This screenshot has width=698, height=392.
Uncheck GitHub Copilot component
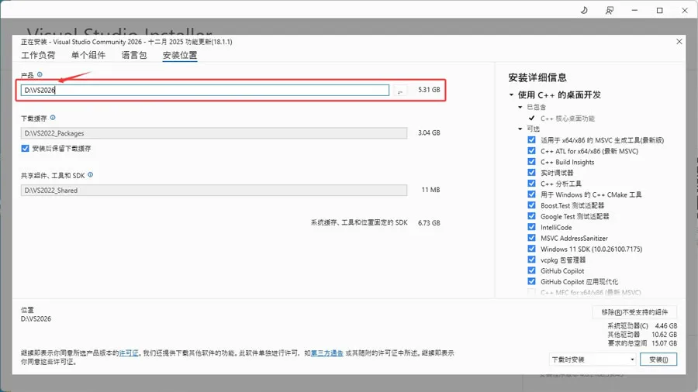[x=531, y=270]
